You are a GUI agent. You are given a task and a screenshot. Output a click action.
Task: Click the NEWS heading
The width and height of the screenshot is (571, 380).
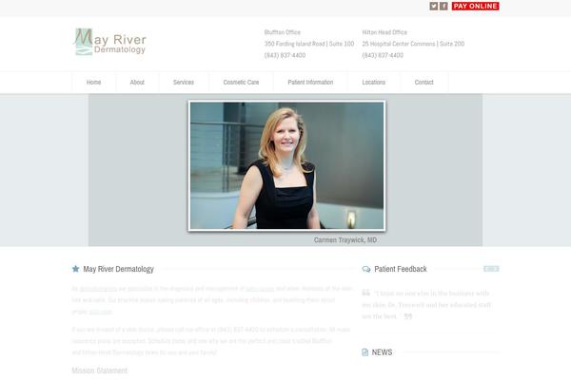382,352
